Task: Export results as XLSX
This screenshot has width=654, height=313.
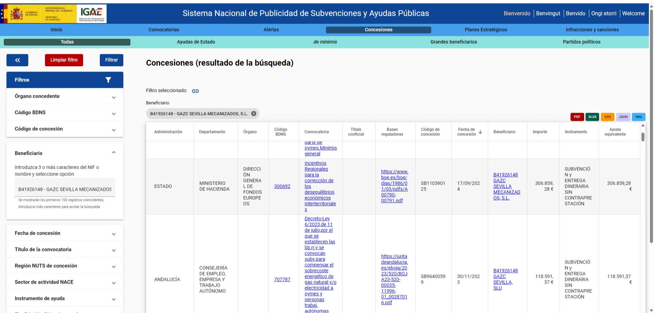Action: pos(592,117)
